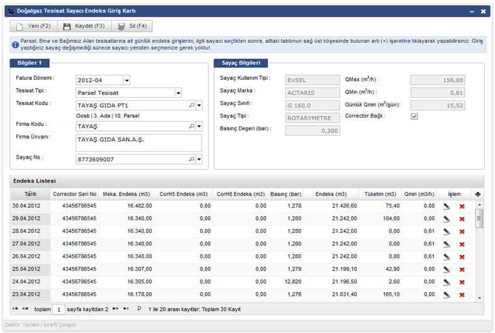
Task: Sort by the Tarih column header
Action: 30,194
